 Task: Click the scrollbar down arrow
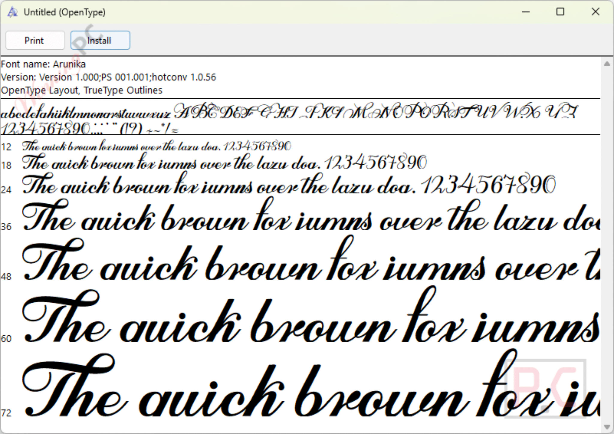(x=607, y=427)
